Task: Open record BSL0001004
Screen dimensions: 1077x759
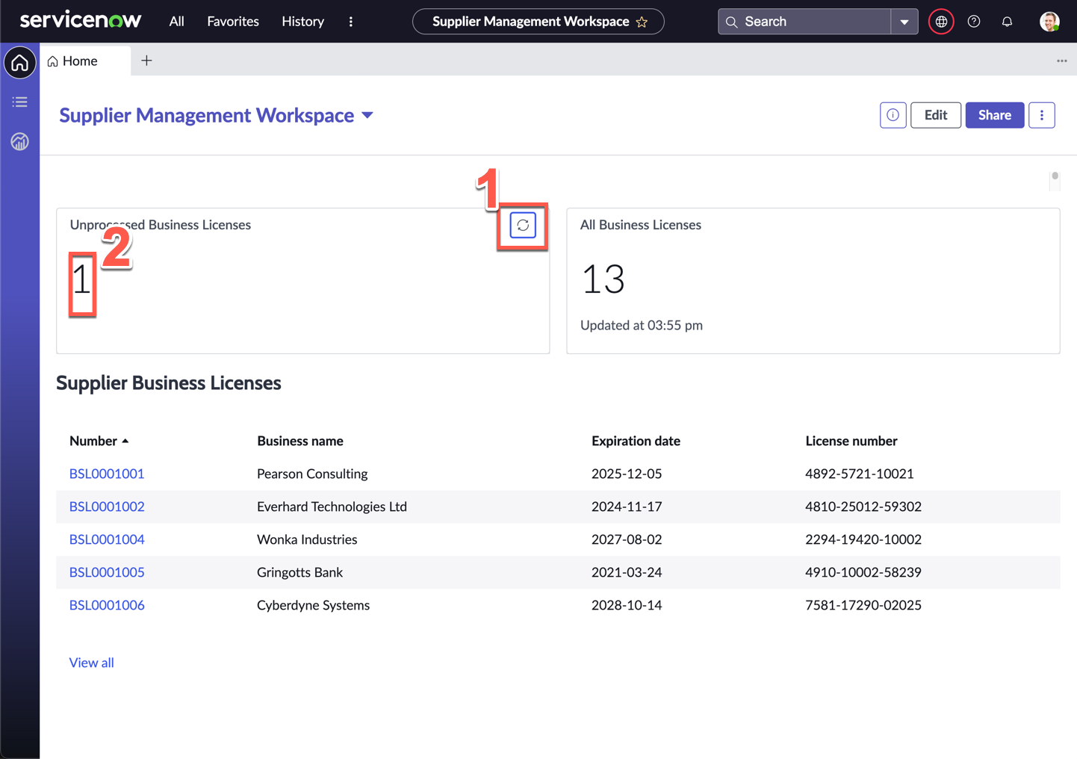Action: (x=107, y=539)
